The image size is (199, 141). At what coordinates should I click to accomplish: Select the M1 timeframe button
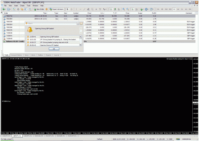158,9
